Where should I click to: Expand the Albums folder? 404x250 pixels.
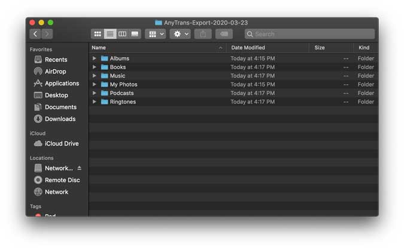pos(95,58)
